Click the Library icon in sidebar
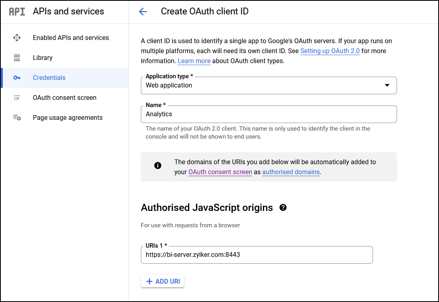Screen dimensions: 439x302 17,58
